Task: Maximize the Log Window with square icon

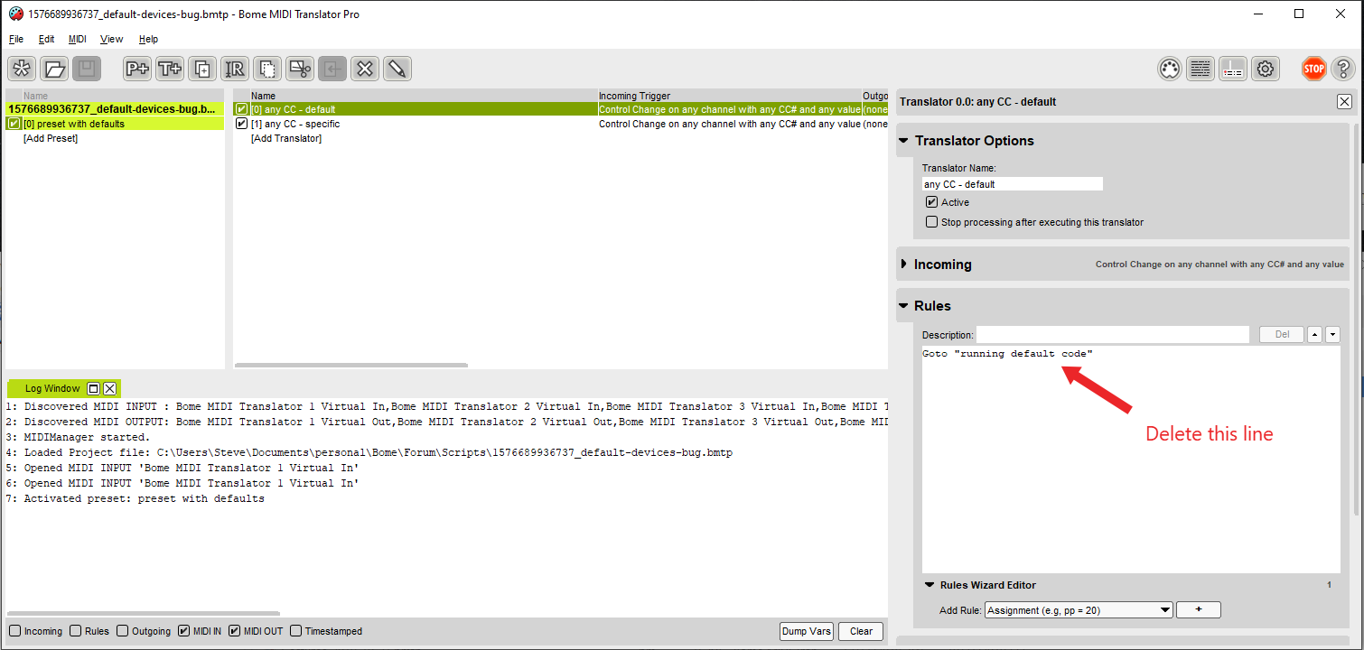Action: [x=93, y=388]
